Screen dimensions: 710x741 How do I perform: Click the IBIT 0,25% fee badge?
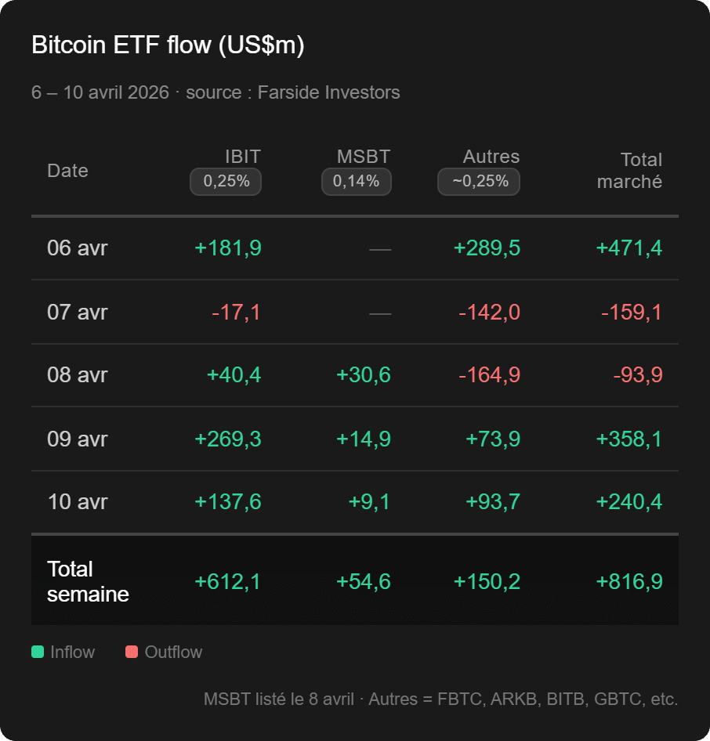click(226, 182)
